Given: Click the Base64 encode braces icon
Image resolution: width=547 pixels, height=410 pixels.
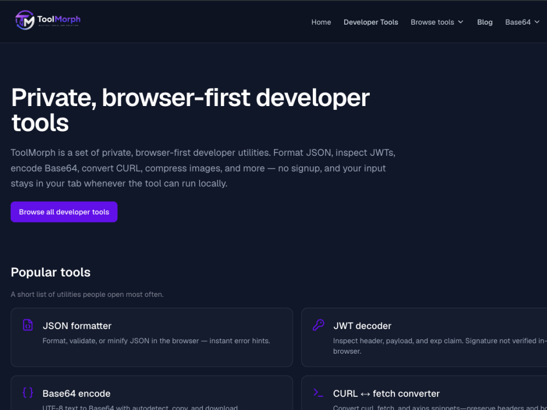Looking at the screenshot, I should 27,393.
